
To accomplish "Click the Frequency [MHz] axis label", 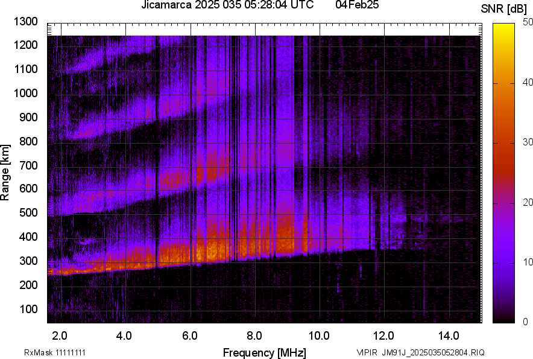I will point(264,352).
